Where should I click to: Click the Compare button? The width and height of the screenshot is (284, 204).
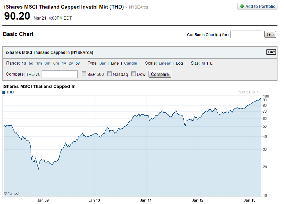click(x=160, y=74)
